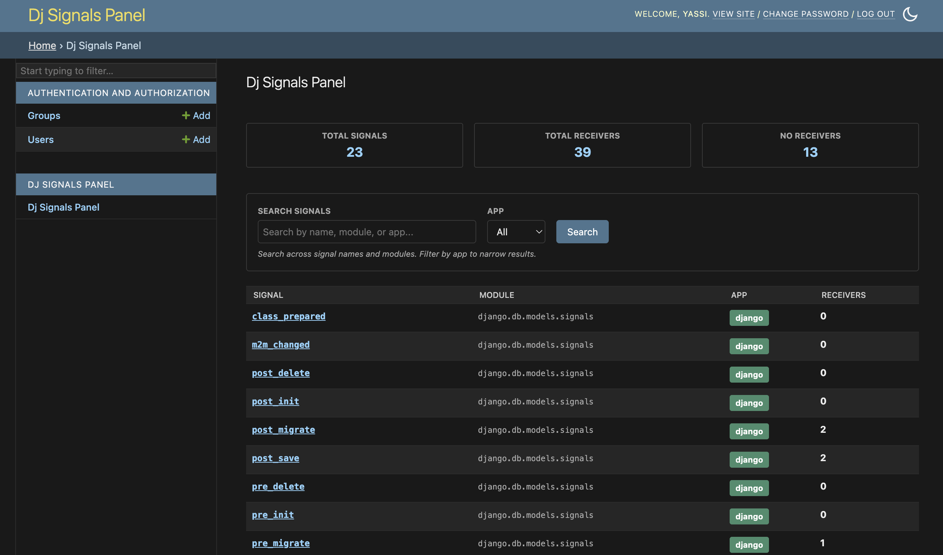The image size is (943, 555).
Task: Open the class_prepared signal link
Action: (288, 316)
